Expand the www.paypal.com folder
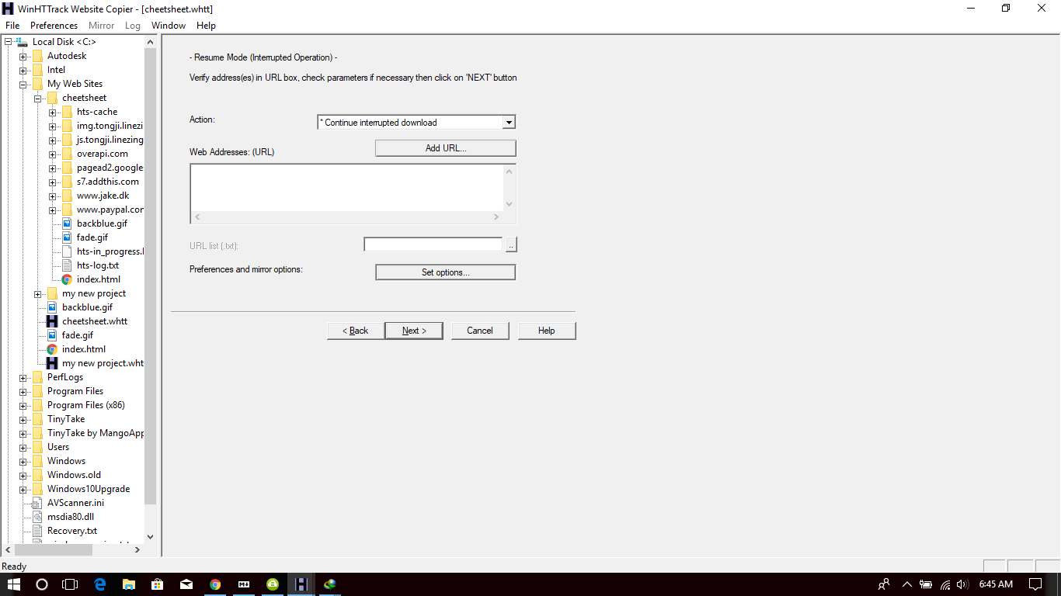This screenshot has height=596, width=1061. (51, 209)
